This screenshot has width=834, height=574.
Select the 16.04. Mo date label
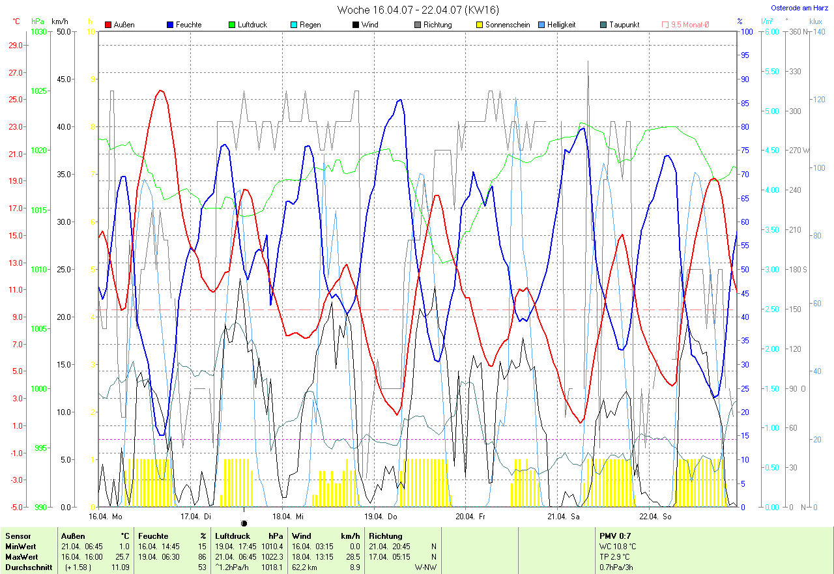(x=106, y=516)
